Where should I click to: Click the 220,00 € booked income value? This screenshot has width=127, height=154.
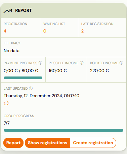point(99,71)
